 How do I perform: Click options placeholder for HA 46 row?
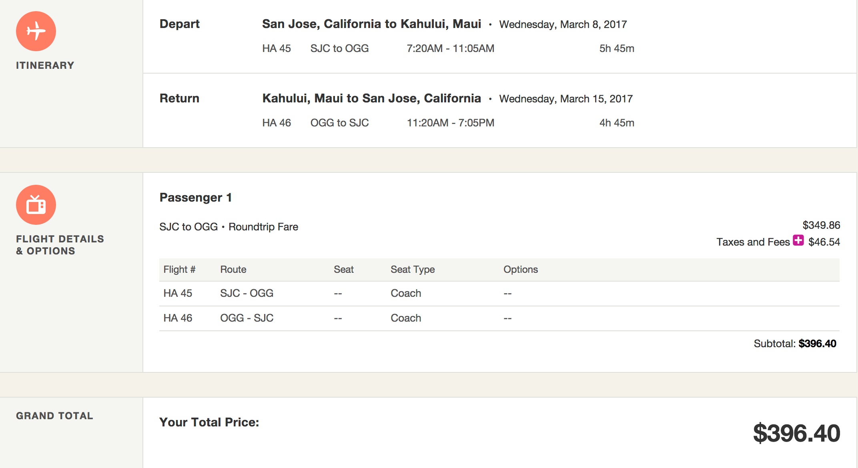point(508,318)
